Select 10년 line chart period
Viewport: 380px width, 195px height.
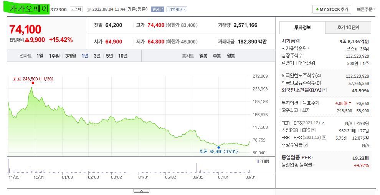[x=123, y=56]
